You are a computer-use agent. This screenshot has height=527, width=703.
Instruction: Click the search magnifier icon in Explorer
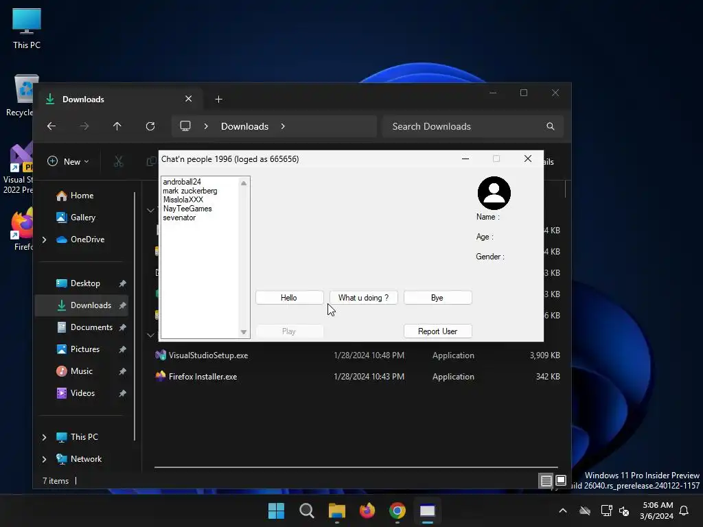point(551,126)
